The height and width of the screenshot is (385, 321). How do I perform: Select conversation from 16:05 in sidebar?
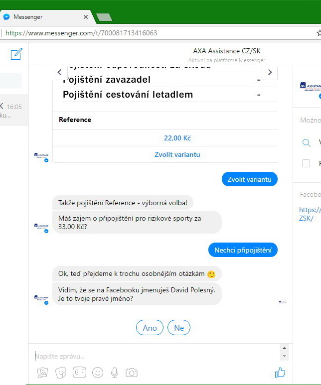tap(14, 110)
